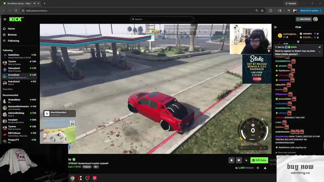Click the Stake banner Click Here button
This screenshot has height=182, width=324.
coord(257,79)
